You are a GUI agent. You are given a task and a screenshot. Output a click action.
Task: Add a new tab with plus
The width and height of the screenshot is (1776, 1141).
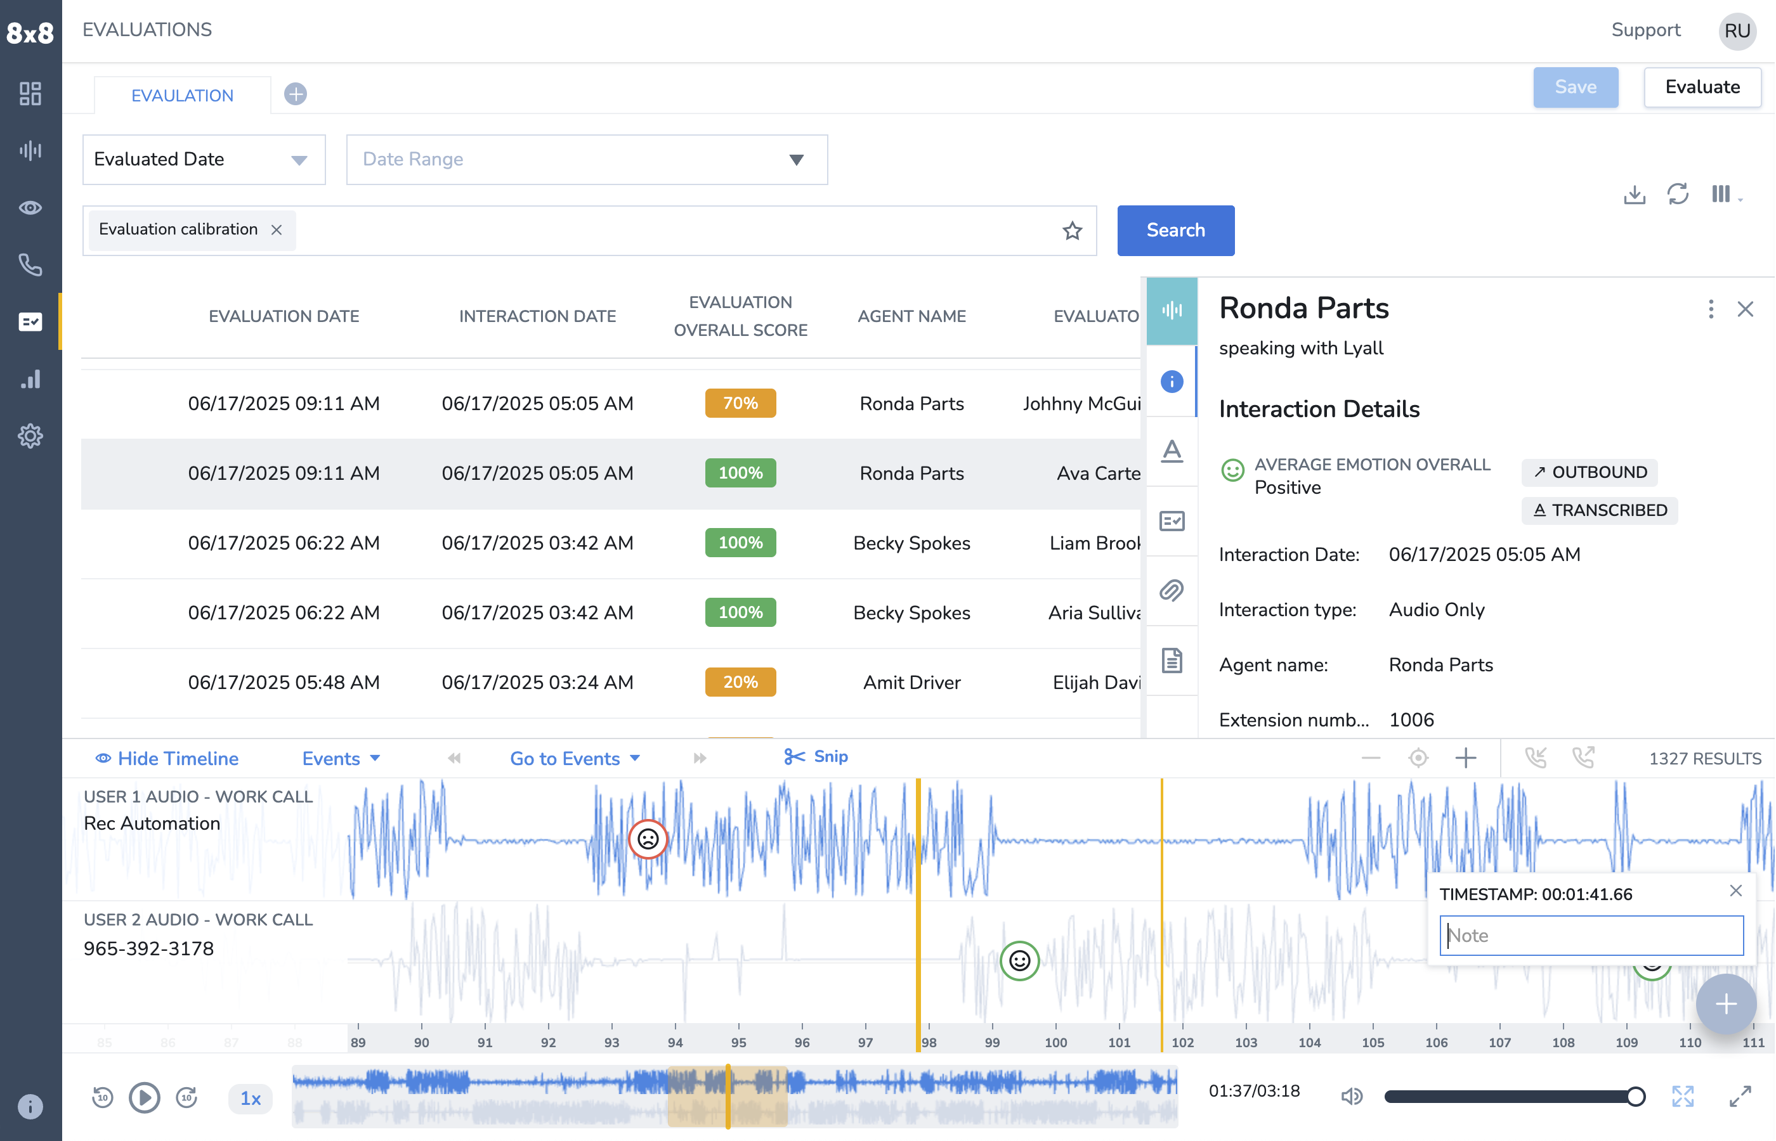(295, 94)
